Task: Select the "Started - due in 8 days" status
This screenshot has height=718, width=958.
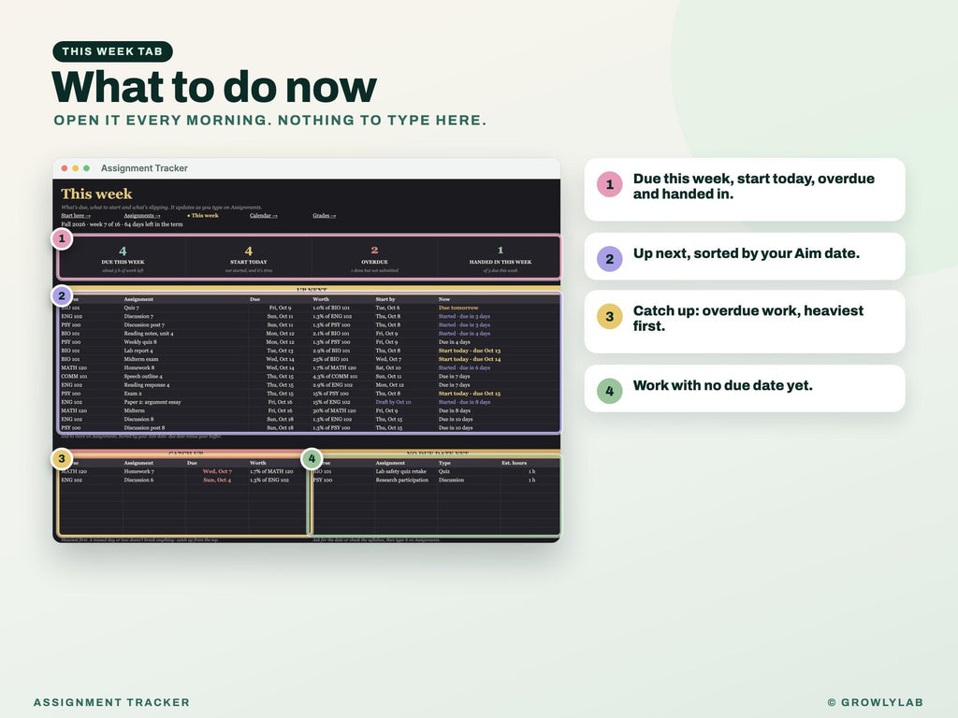Action: 464,402
